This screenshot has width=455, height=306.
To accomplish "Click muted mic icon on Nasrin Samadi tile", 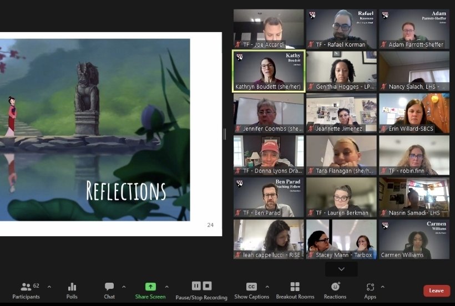I will [x=383, y=213].
